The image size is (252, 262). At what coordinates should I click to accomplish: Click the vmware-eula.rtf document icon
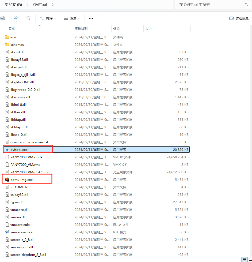pos(7,232)
